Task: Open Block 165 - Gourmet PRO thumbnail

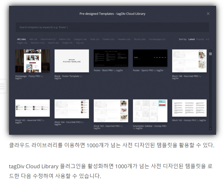Action: 33,108
